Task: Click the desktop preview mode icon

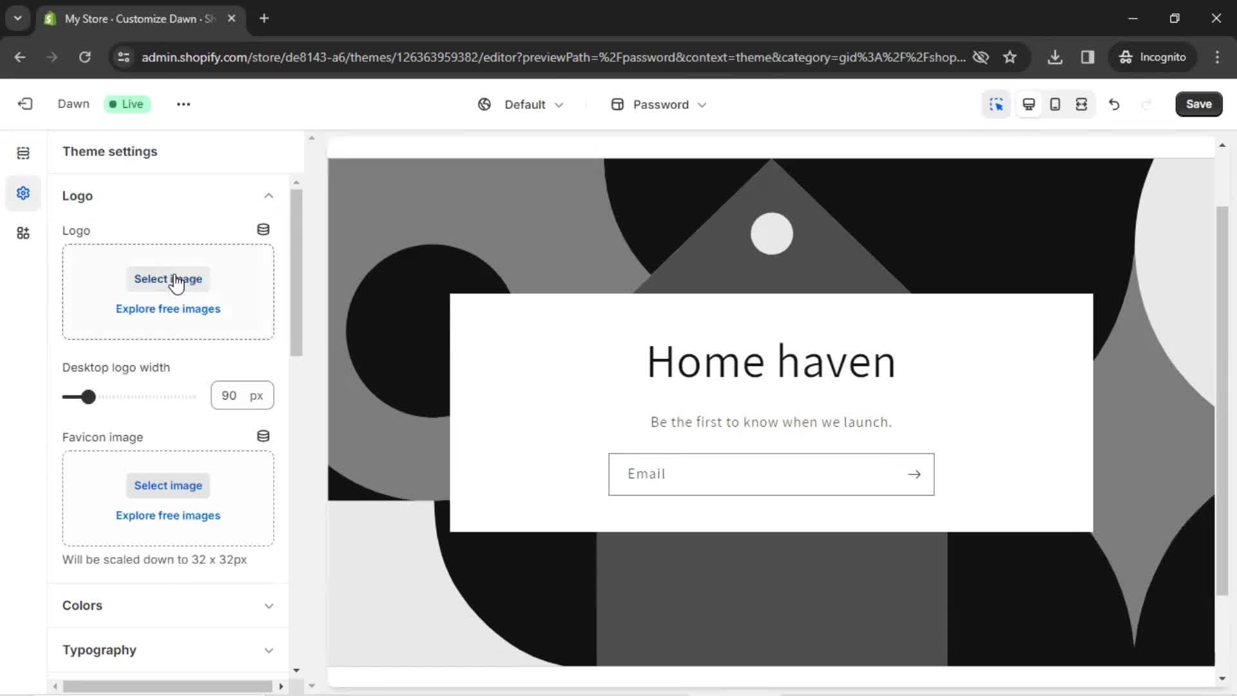Action: tap(1029, 104)
